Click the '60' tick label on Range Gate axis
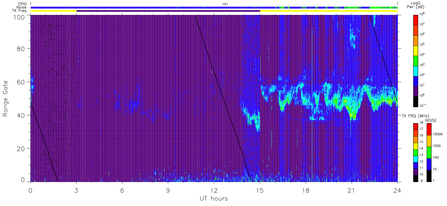 click(21, 82)
